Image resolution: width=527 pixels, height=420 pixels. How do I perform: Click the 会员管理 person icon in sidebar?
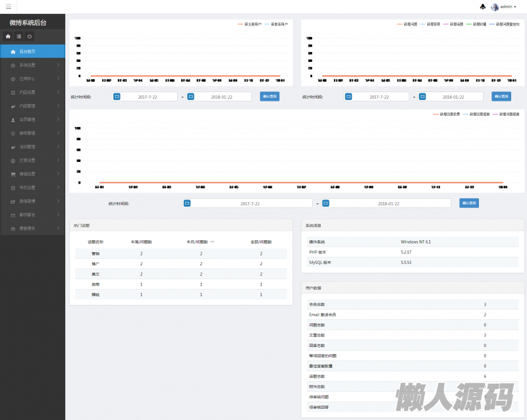pos(13,120)
